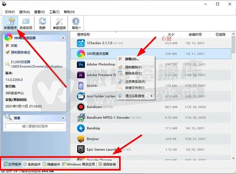Expand 通过谷歌搜索 submenu
This screenshot has width=236, height=174.
136,96
